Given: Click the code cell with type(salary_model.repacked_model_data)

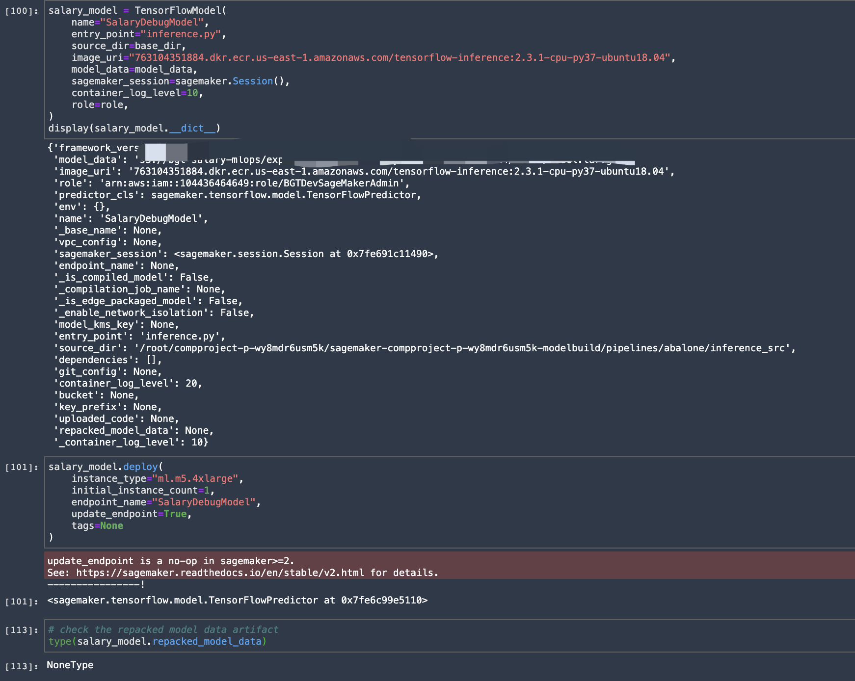Looking at the screenshot, I should (x=450, y=635).
